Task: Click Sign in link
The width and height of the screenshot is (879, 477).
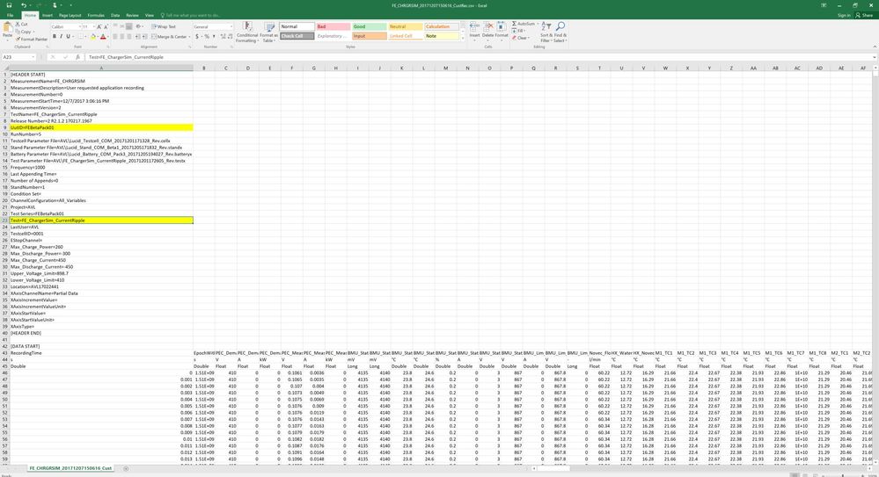Action: (x=844, y=15)
